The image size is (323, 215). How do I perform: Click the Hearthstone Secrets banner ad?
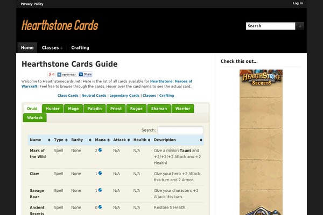(261, 142)
